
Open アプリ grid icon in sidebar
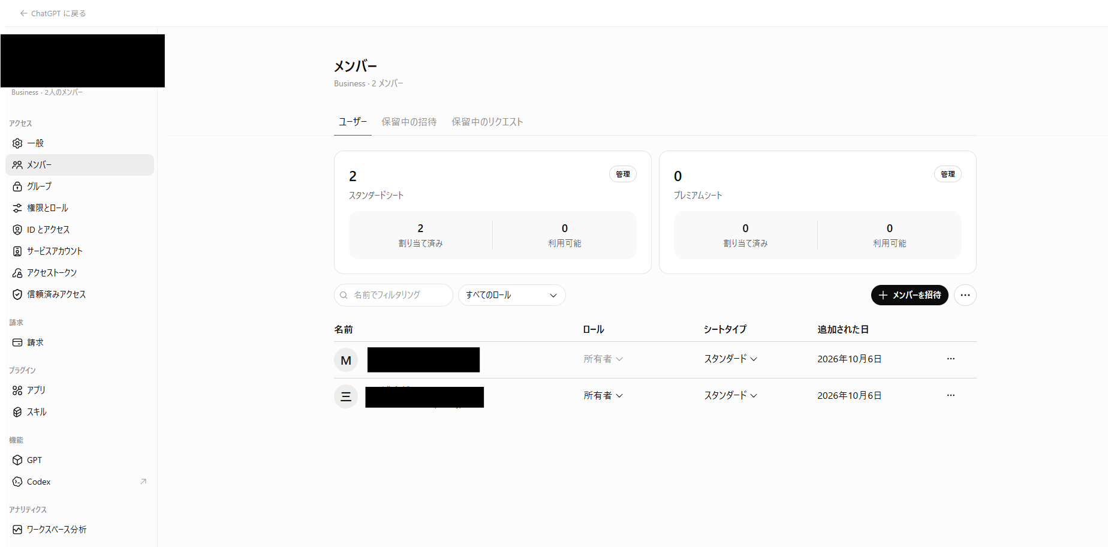tap(17, 390)
